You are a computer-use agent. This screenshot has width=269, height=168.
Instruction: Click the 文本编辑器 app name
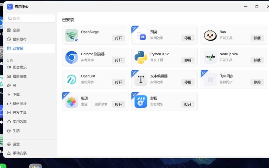159,76
